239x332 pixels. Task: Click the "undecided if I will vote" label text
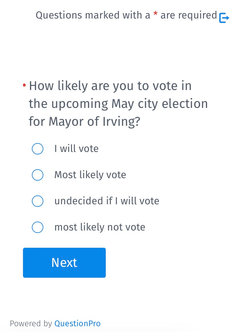coord(107,201)
